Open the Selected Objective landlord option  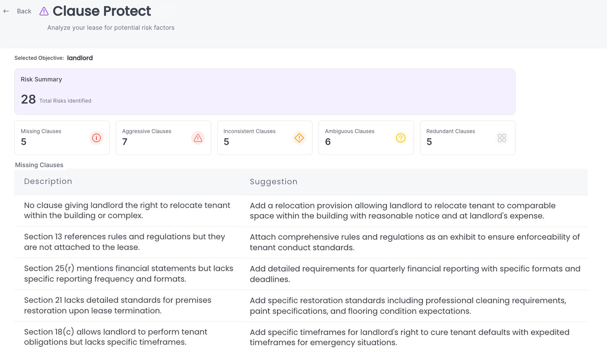80,58
